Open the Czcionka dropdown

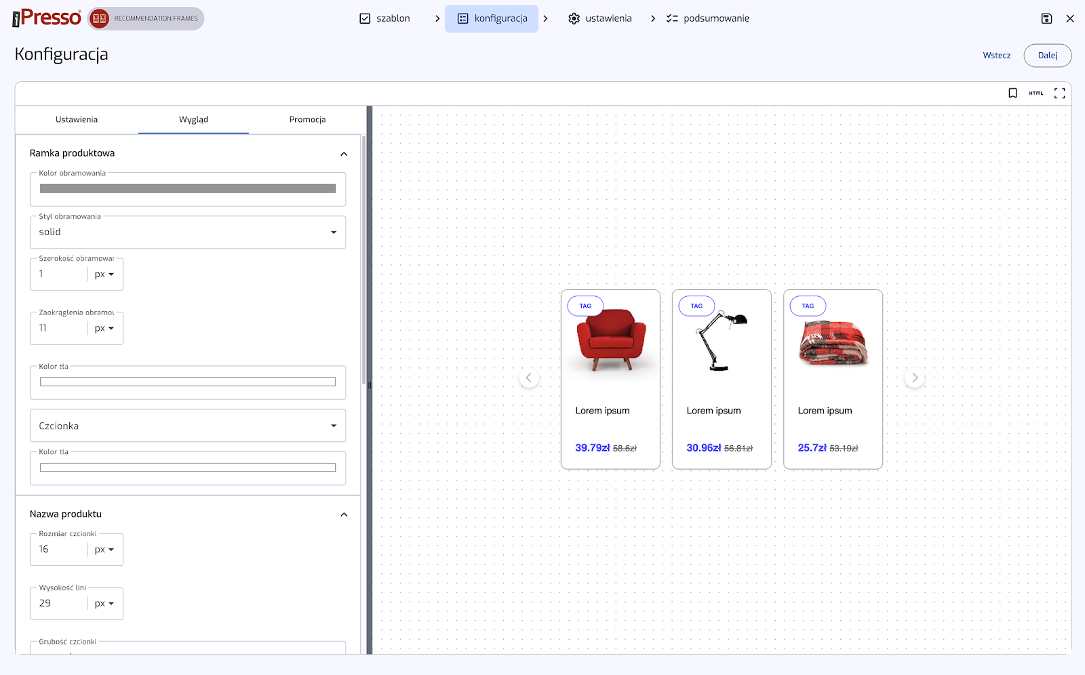point(188,426)
